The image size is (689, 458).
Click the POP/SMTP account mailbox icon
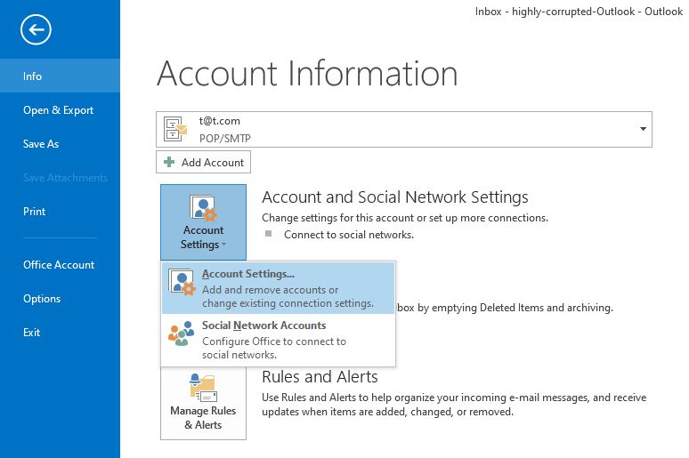(174, 129)
